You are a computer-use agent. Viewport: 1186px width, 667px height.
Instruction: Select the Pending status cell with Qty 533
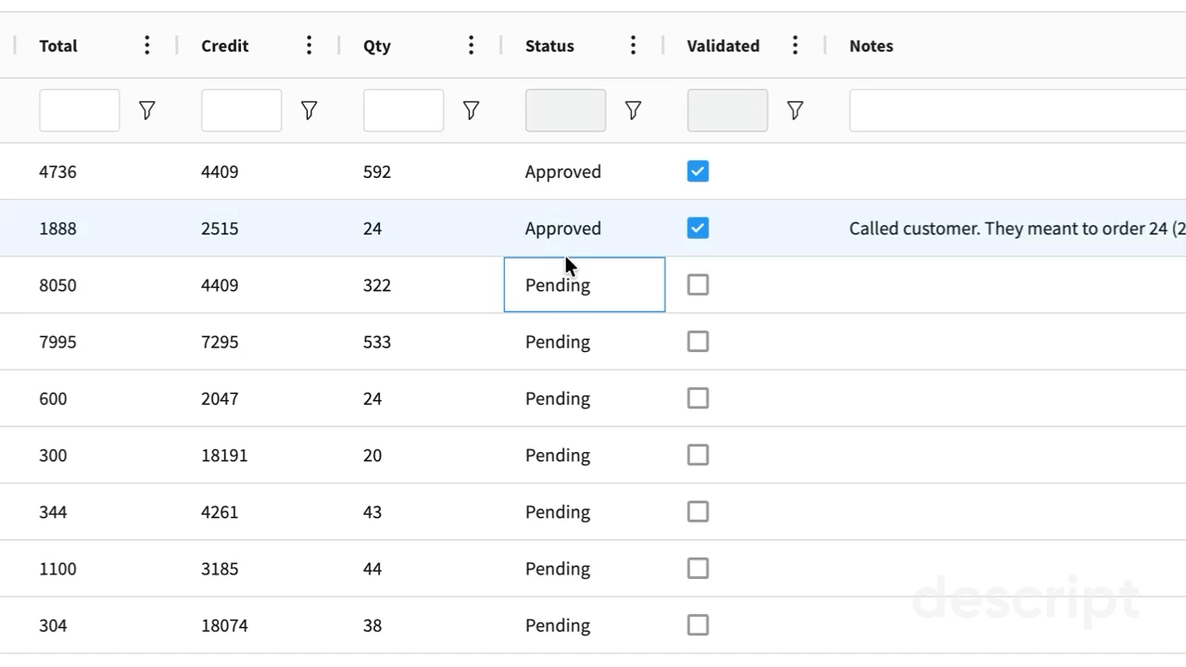(x=558, y=342)
